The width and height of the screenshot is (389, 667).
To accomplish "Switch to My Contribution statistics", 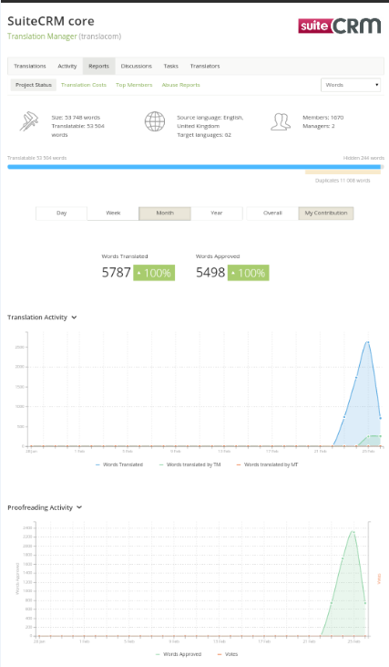I will point(326,213).
